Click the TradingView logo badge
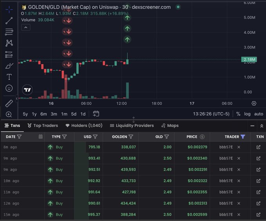This screenshot has height=221, width=266. pyautogui.click(x=27, y=90)
